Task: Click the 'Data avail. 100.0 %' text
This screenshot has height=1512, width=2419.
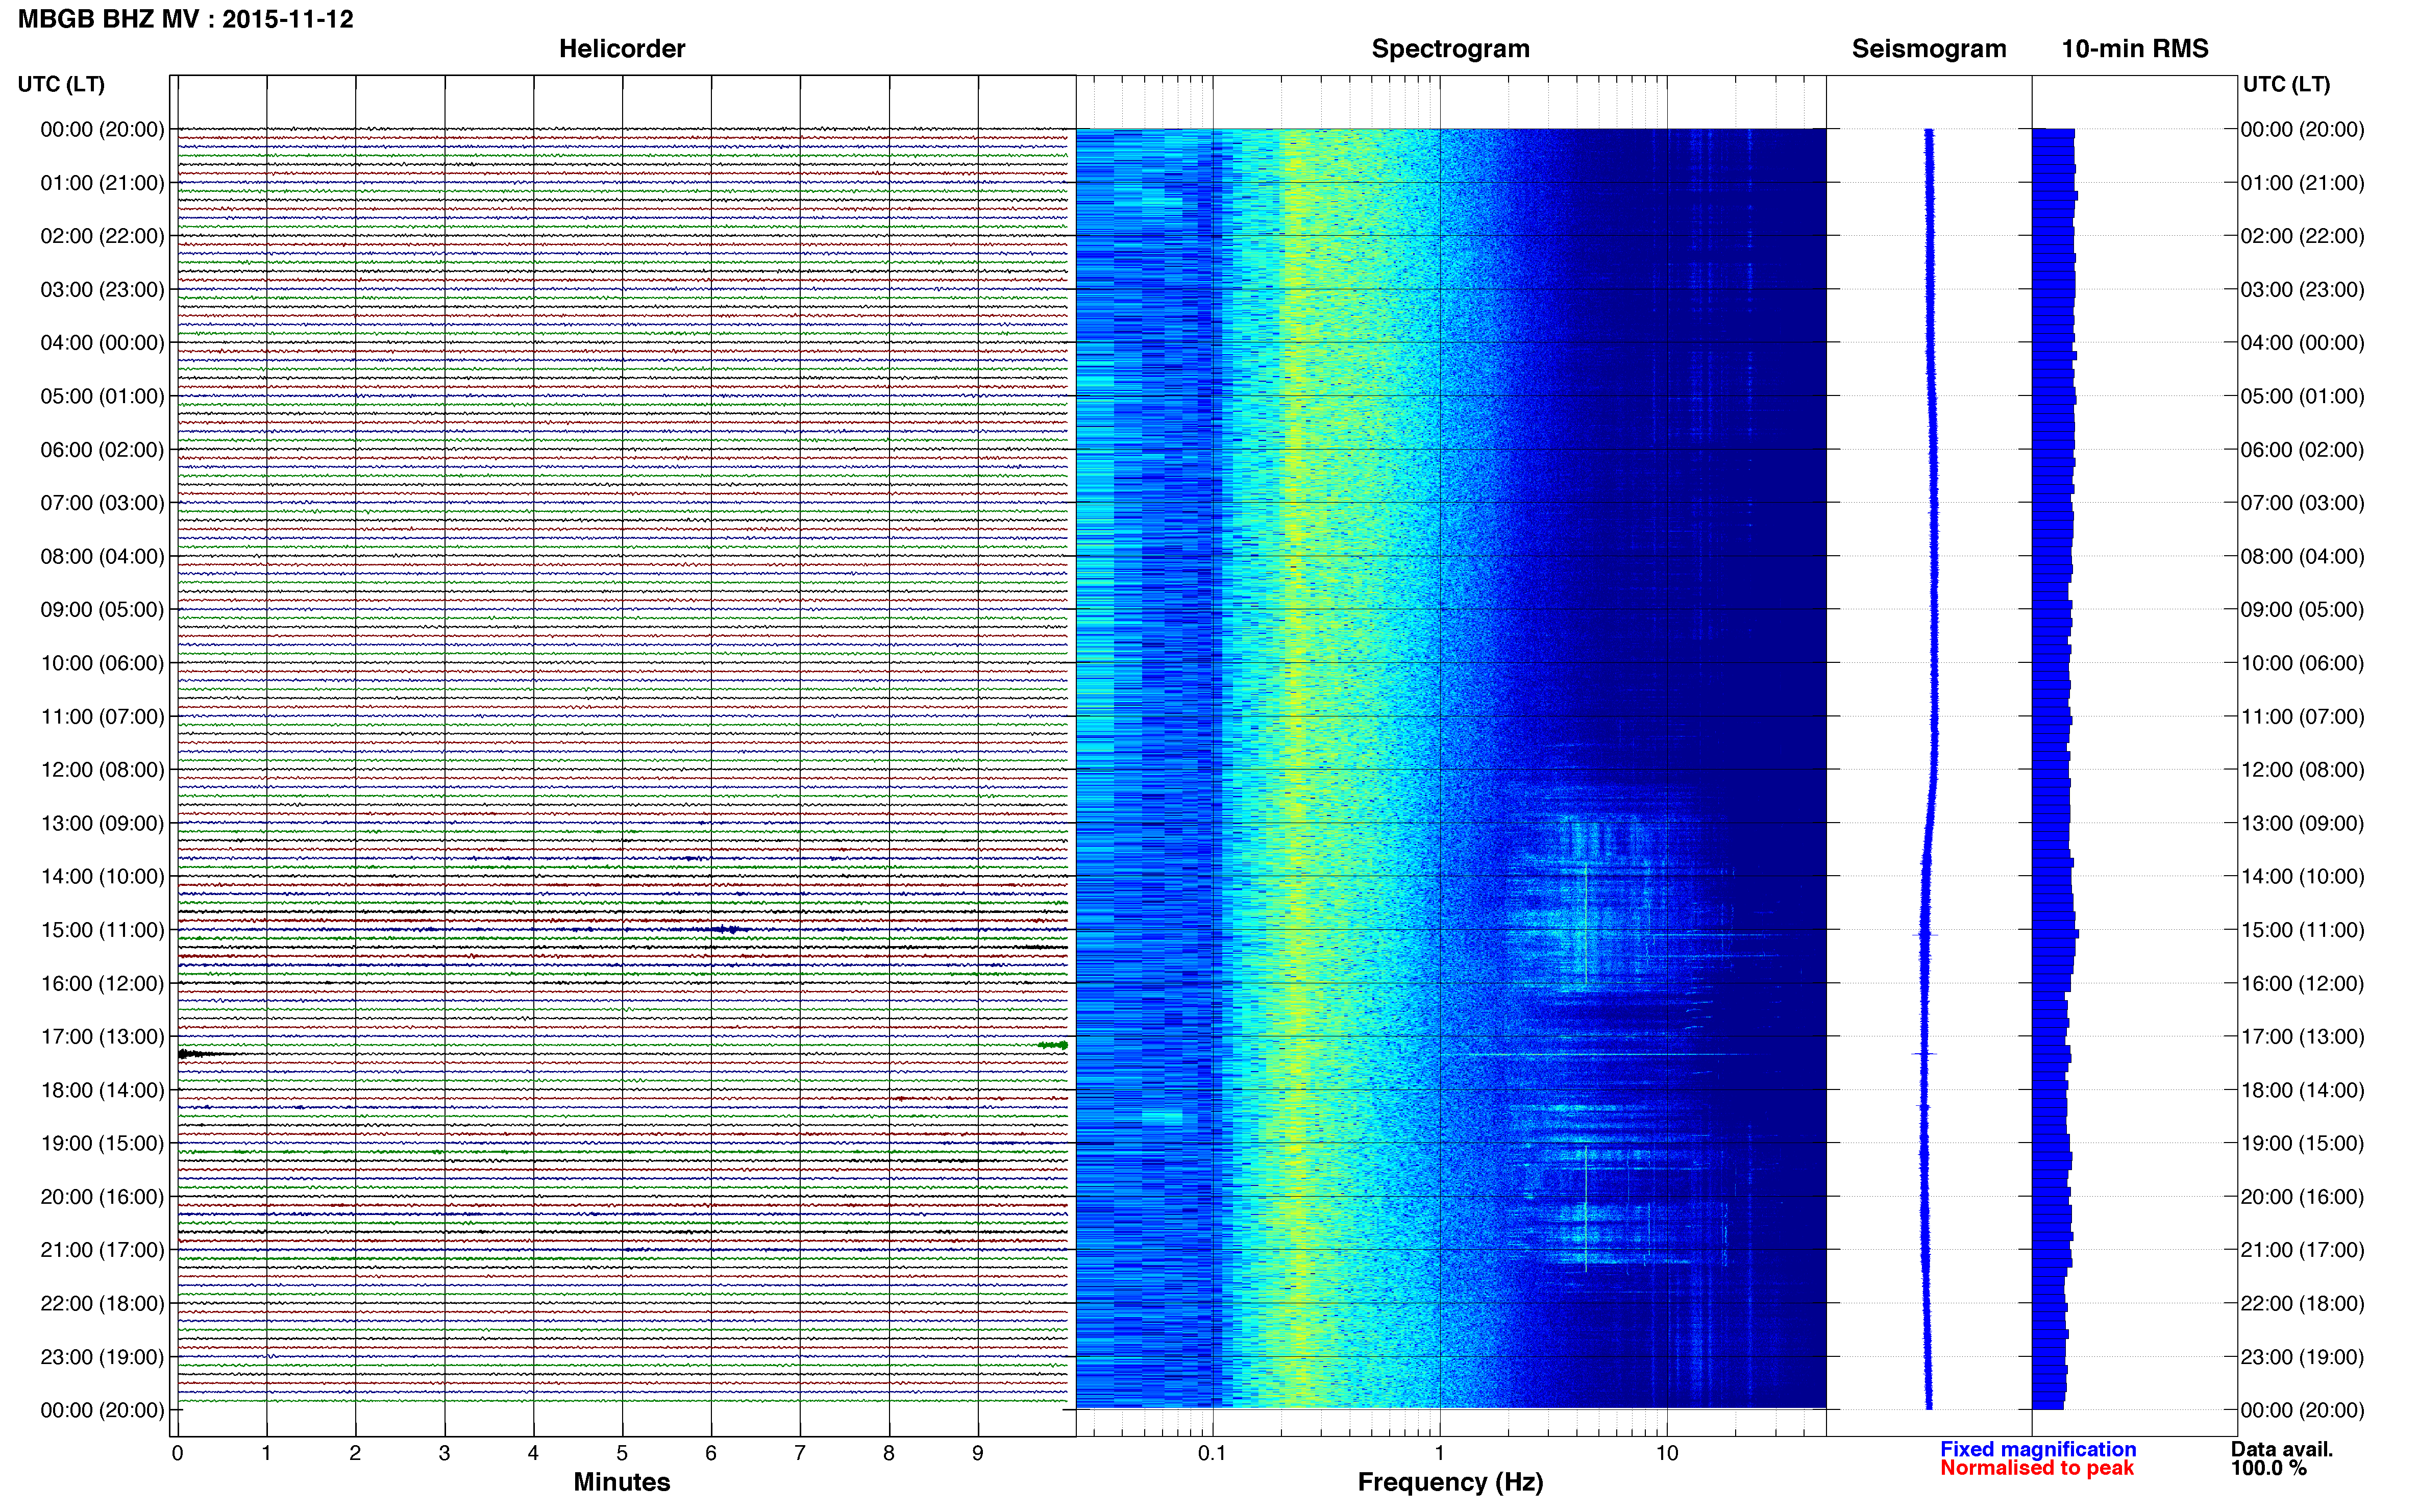Action: (2281, 1459)
